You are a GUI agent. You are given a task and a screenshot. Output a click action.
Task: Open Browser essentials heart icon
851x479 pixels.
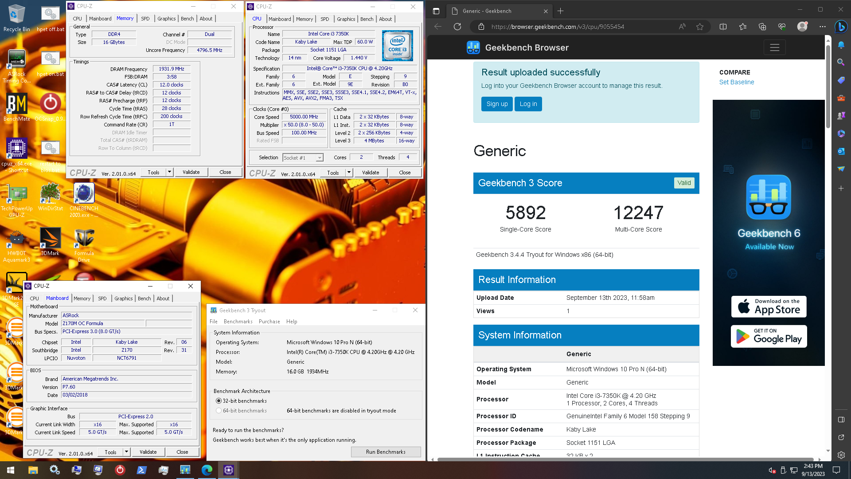coord(782,27)
